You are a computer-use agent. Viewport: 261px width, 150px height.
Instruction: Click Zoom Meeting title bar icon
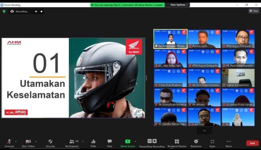2,5
